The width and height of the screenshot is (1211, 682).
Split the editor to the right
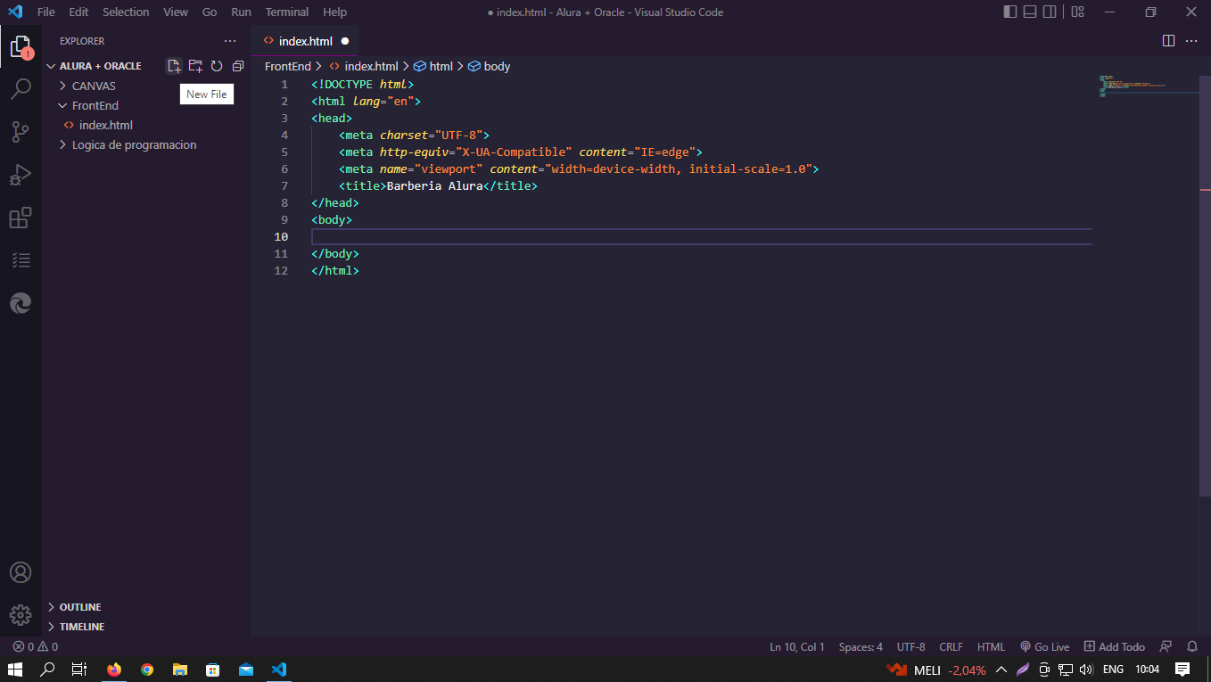[1169, 41]
